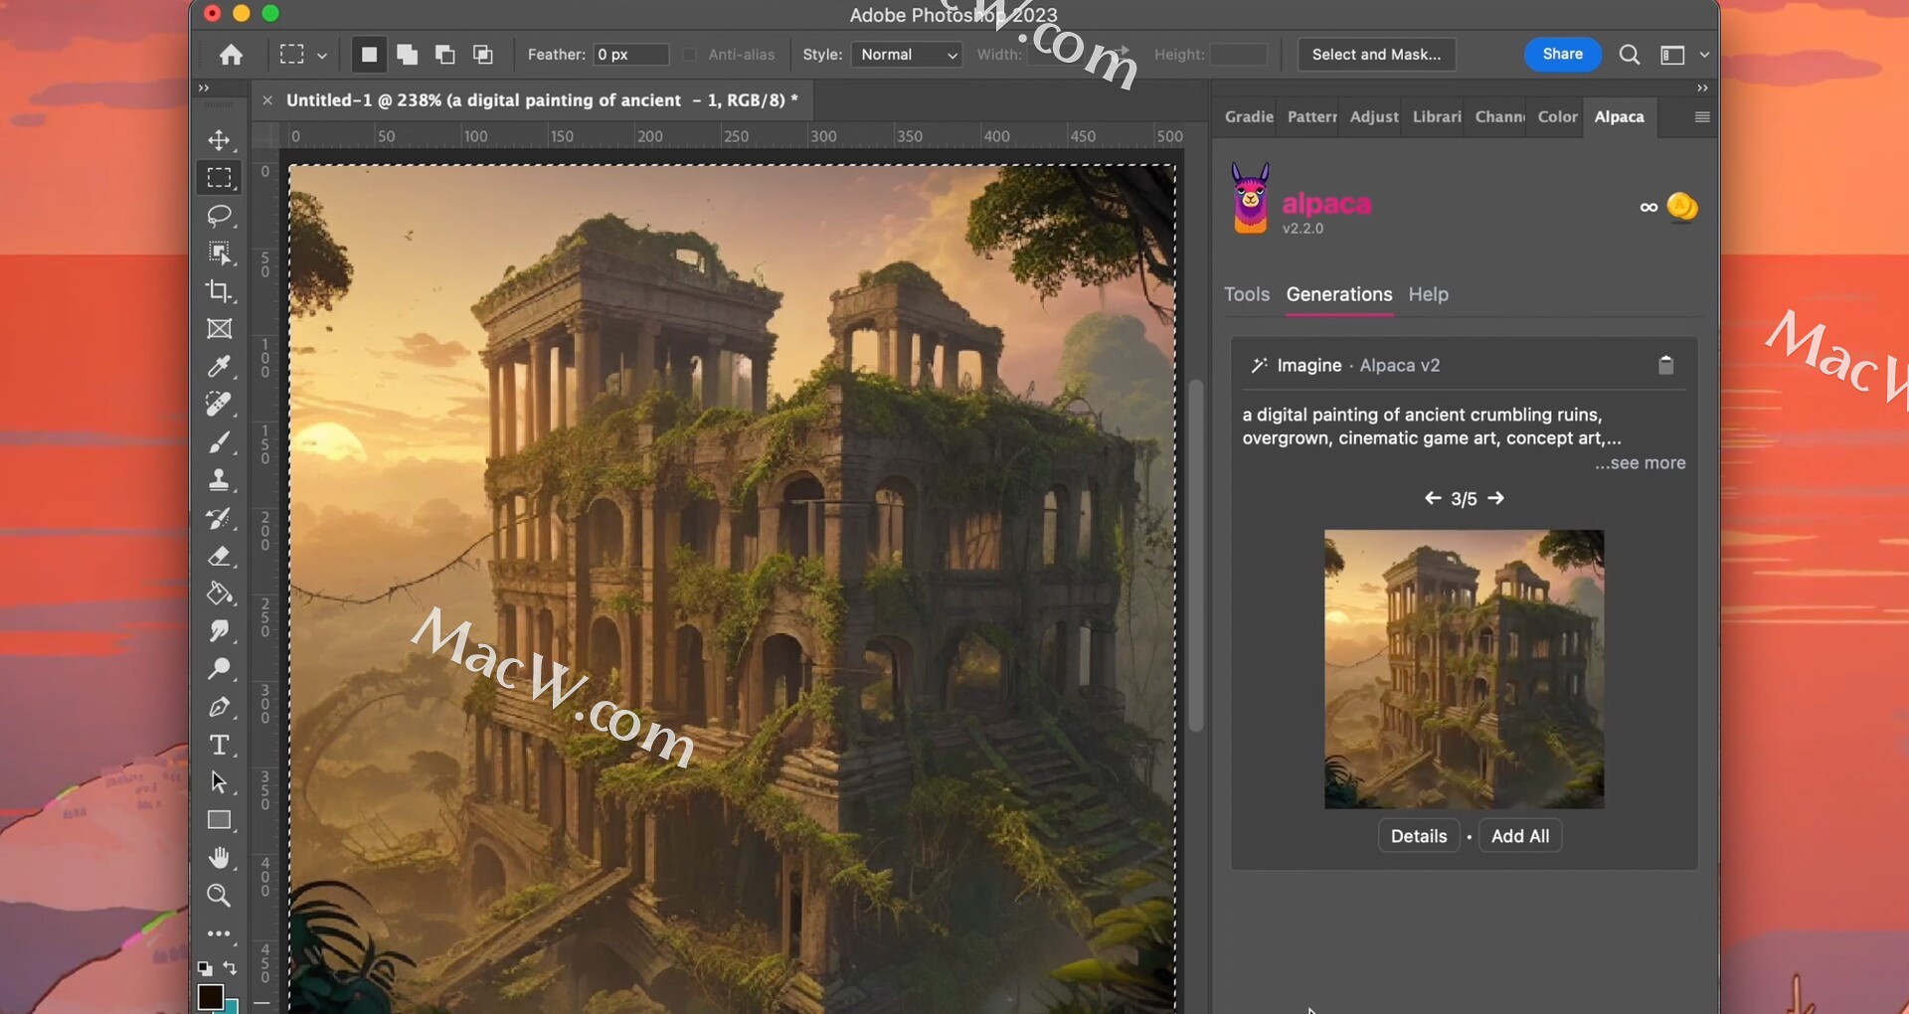Viewport: 1909px width, 1014px height.
Task: Select the Eyedropper tool
Action: click(x=219, y=367)
